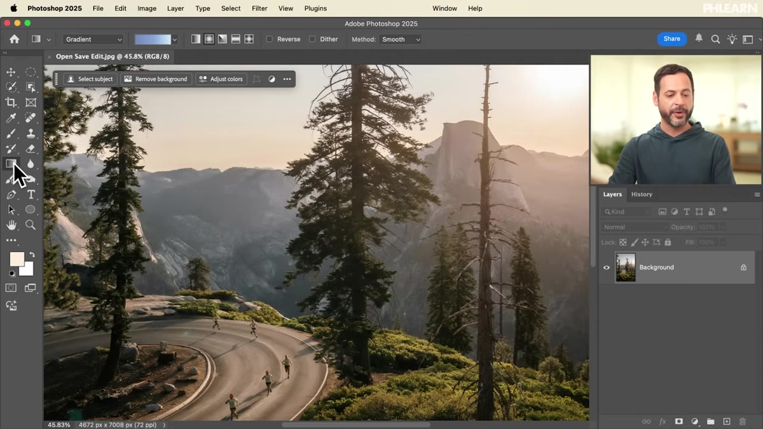Open the Gradient mode dropdown

coord(93,39)
